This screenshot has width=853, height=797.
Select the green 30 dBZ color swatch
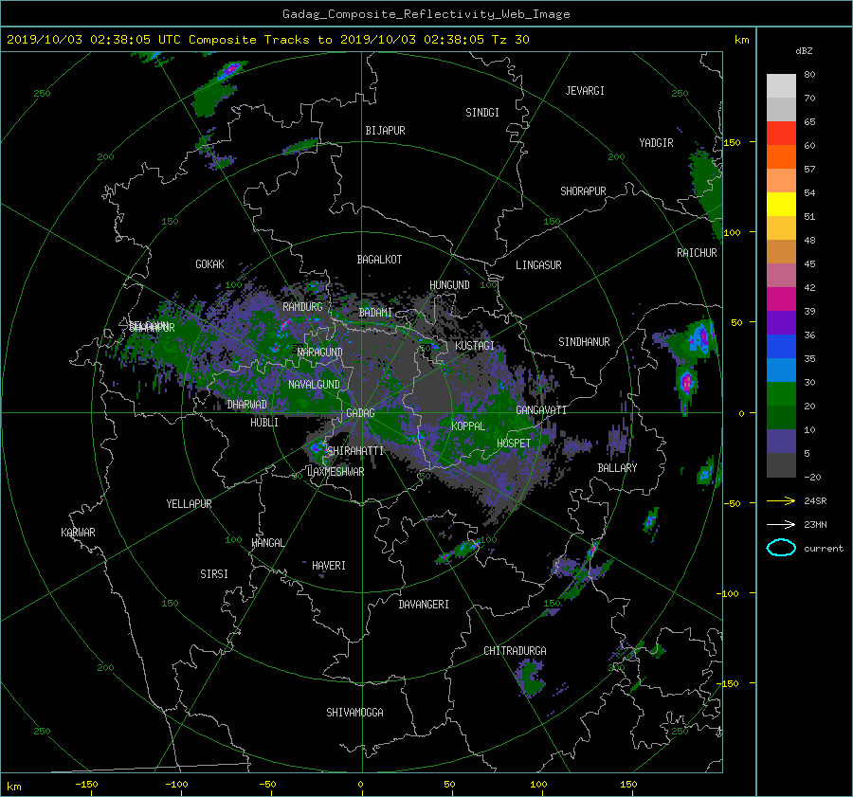coord(781,394)
